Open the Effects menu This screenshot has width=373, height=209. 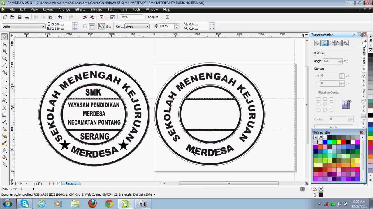(80, 10)
